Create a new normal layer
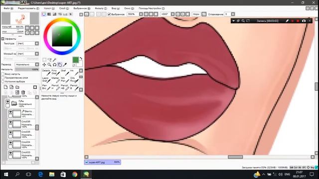This screenshot has height=179, width=319. pyautogui.click(x=5, y=87)
